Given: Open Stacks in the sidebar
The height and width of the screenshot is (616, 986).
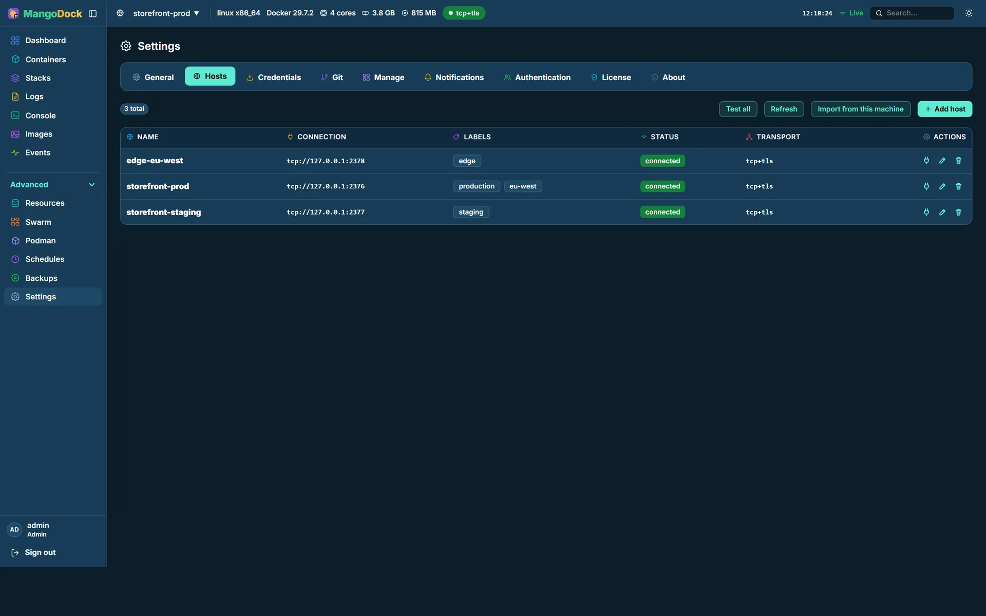Looking at the screenshot, I should coord(53,78).
